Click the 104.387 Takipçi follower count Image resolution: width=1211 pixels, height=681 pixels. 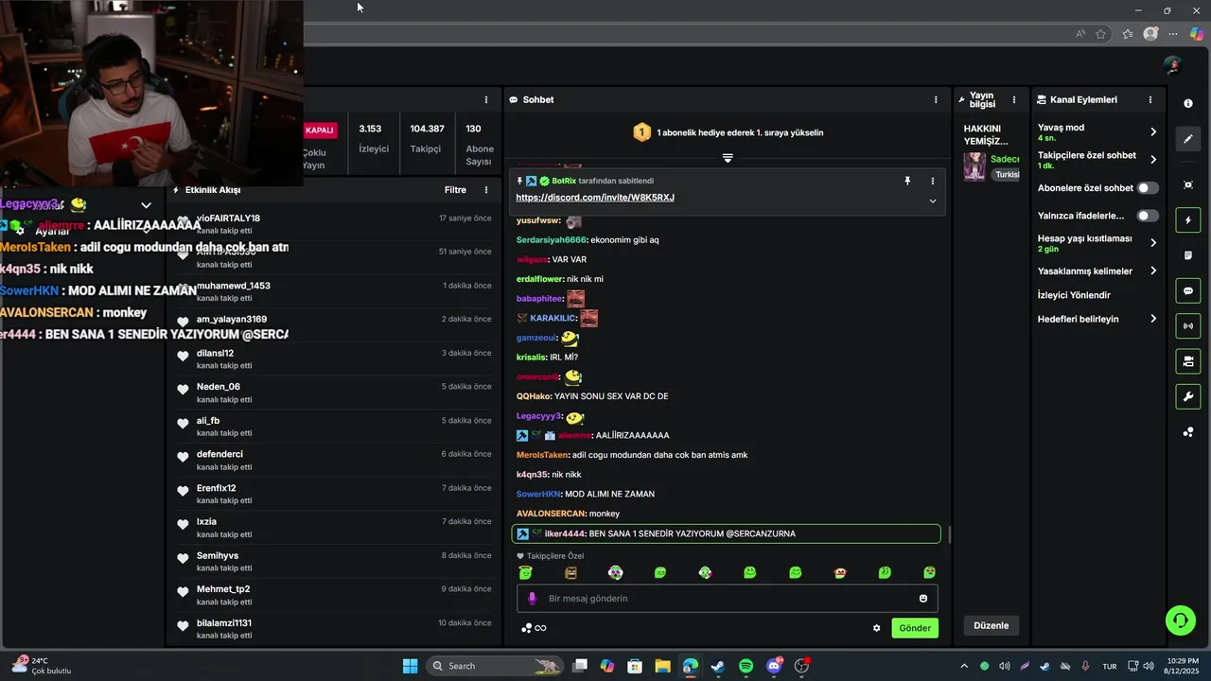click(427, 138)
